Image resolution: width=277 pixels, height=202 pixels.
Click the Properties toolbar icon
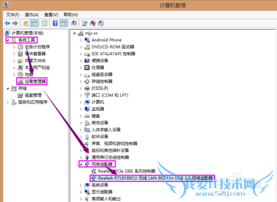click(44, 23)
